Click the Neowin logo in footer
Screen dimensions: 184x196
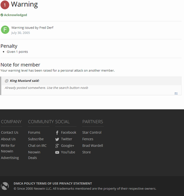tap(5, 186)
